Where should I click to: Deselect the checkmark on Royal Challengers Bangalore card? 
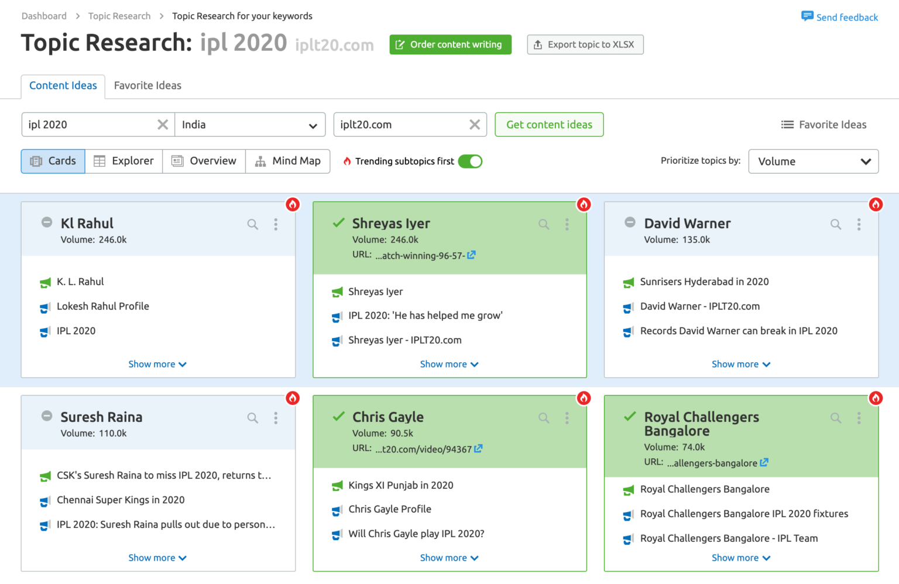(630, 417)
